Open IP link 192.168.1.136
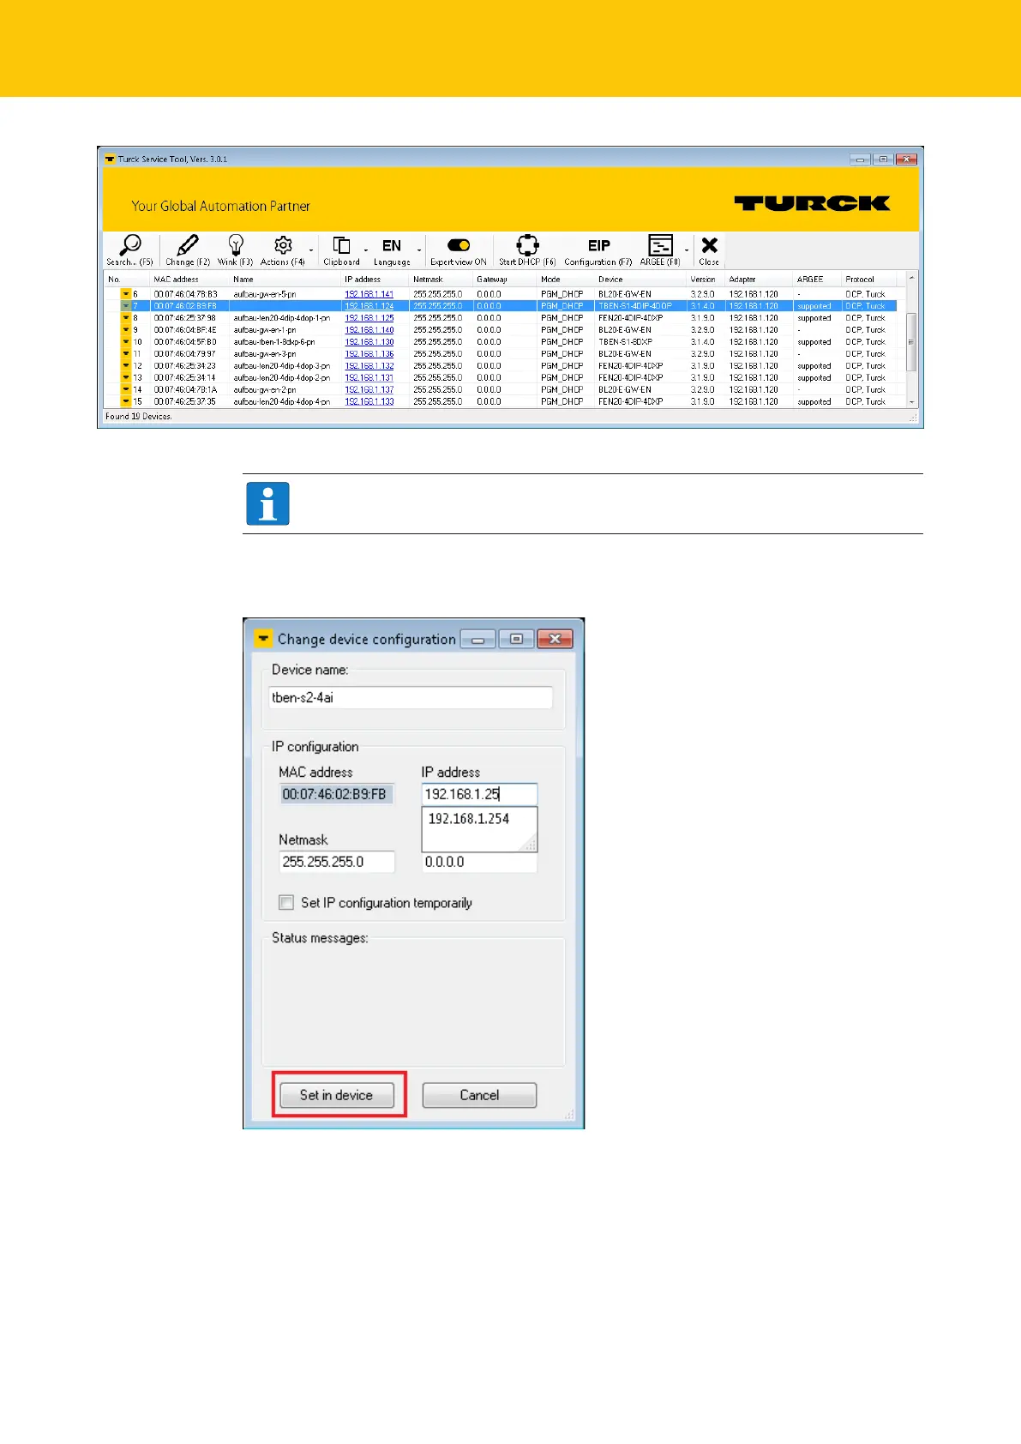Viewport: 1021px width, 1444px height. pyautogui.click(x=369, y=354)
